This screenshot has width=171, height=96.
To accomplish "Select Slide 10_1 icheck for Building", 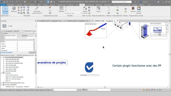I will 14,77.
